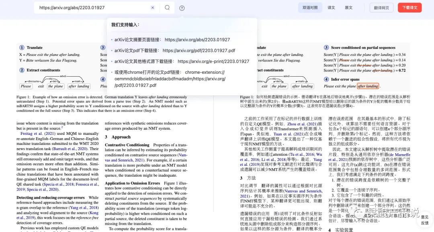Select the chrome-extension pdf example link
434x232 pixels.
170,79
